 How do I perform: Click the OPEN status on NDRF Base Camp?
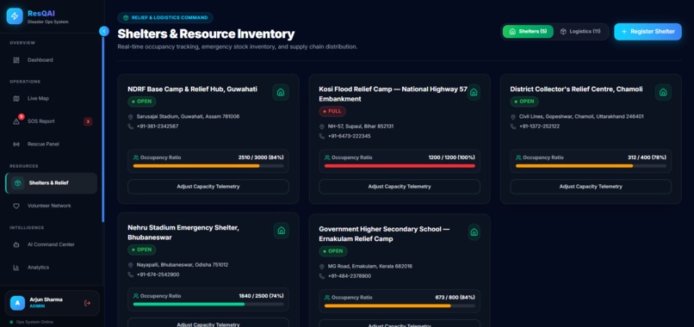(141, 102)
